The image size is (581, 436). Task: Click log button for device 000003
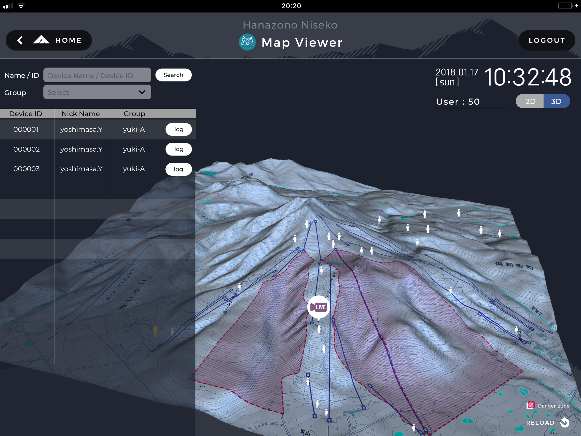click(178, 169)
